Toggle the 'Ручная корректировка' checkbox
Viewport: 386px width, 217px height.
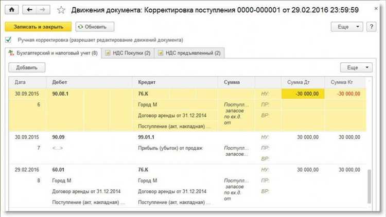(x=8, y=40)
